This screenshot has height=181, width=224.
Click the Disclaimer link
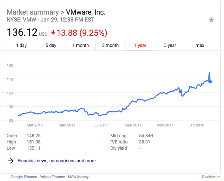[x=211, y=177]
